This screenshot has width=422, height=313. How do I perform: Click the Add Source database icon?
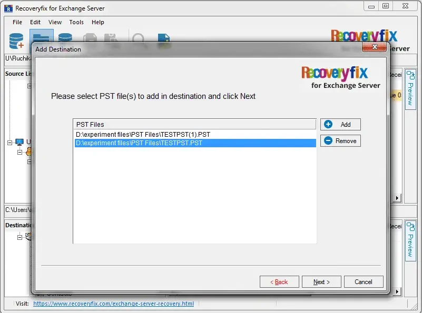16,41
